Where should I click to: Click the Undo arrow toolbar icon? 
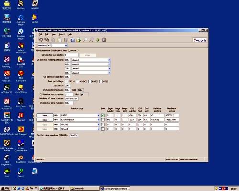41,40
